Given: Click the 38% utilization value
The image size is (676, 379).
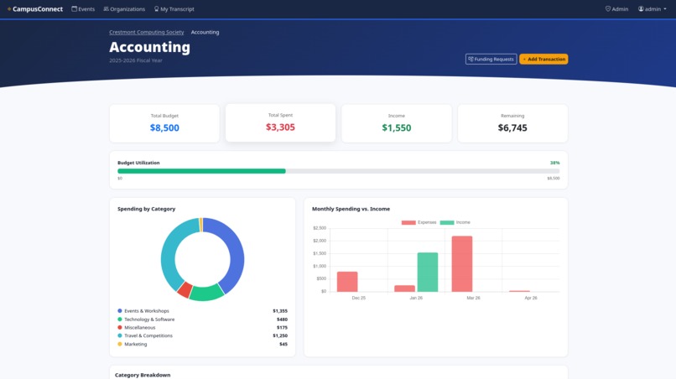Looking at the screenshot, I should pos(554,163).
